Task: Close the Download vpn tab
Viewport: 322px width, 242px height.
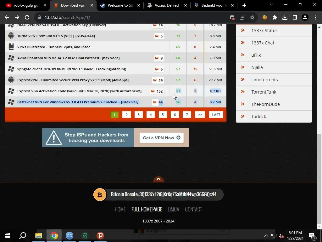Action: tap(92, 5)
